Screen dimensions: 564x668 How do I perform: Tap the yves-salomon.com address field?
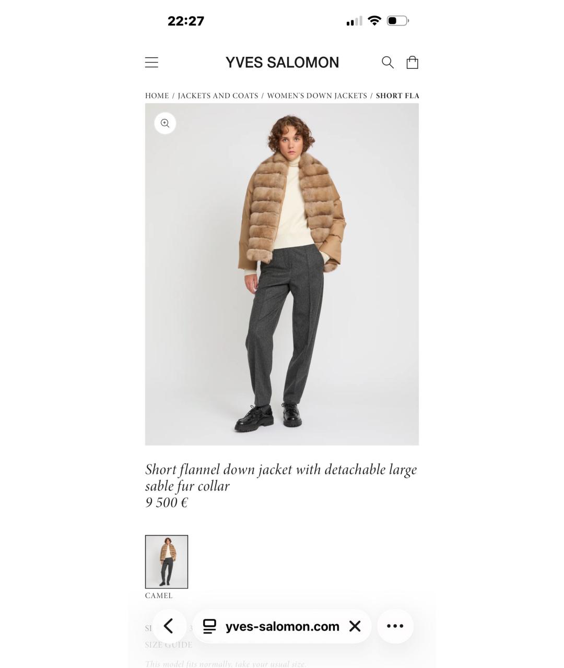point(282,626)
